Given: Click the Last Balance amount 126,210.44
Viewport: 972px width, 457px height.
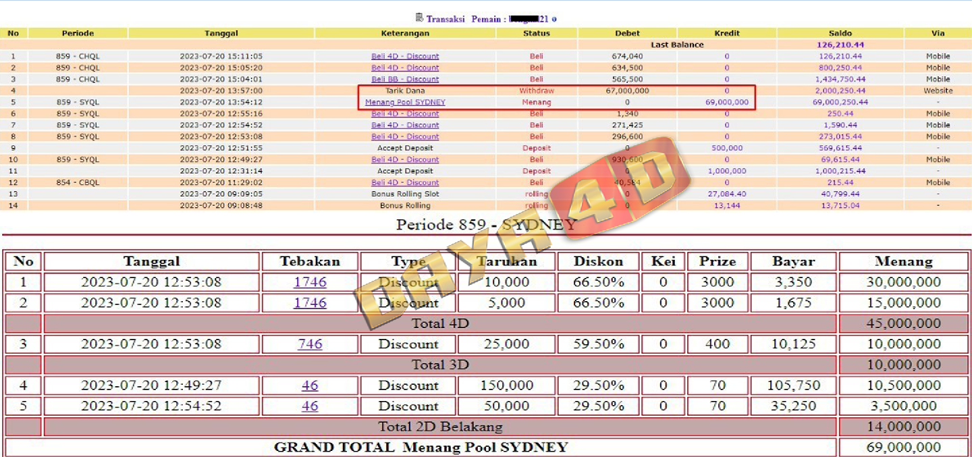Looking at the screenshot, I should [840, 45].
